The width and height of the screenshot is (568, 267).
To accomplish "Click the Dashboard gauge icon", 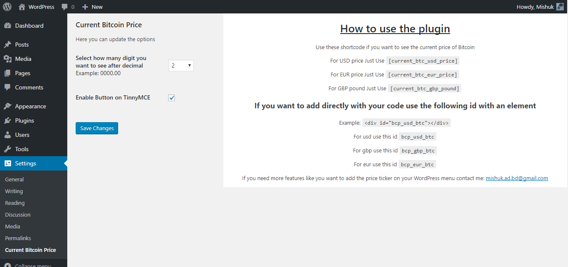I will (x=8, y=26).
